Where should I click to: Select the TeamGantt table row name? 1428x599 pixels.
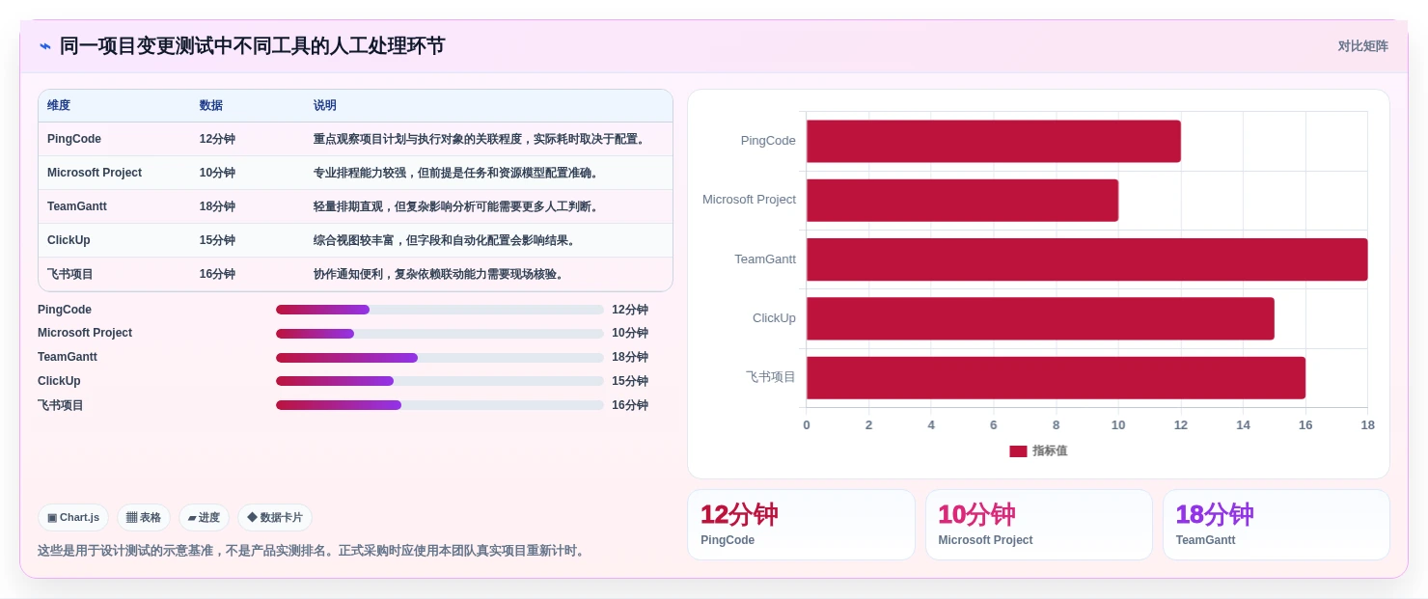[77, 206]
